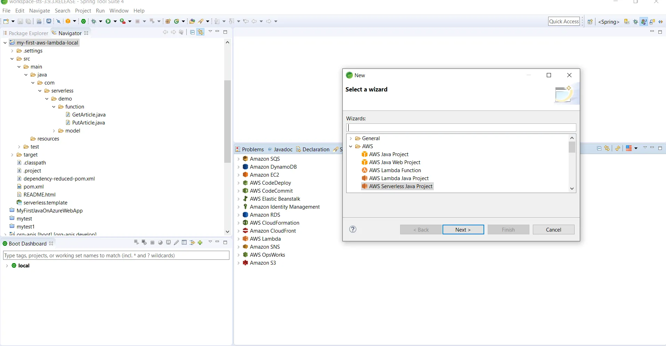Open the Window menu

click(119, 11)
